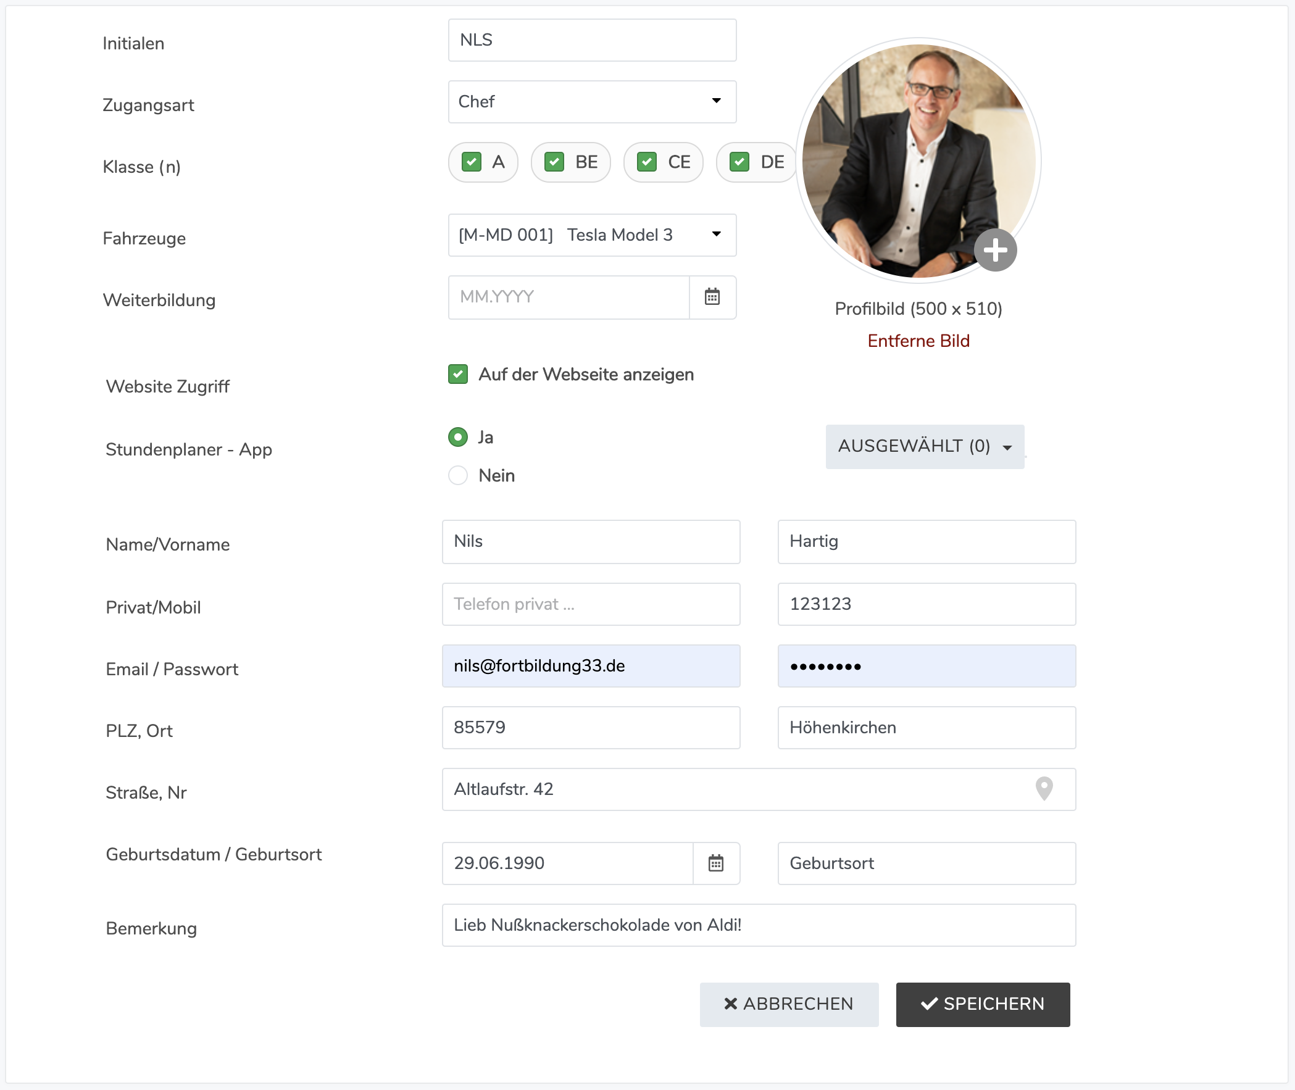
Task: Click the ABBRECHEN button
Action: pyautogui.click(x=788, y=1004)
